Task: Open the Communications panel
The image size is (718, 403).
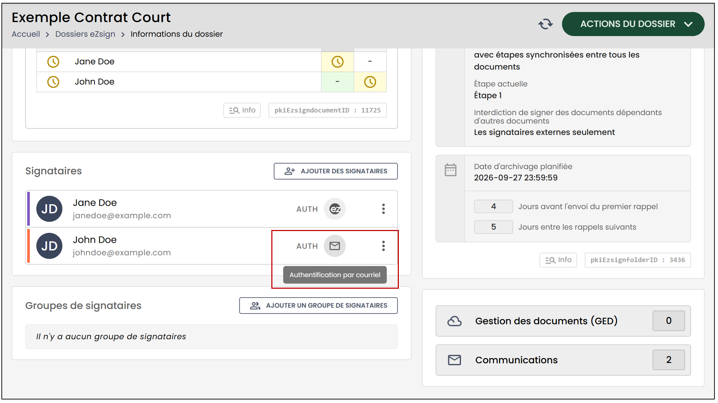Action: 563,360
